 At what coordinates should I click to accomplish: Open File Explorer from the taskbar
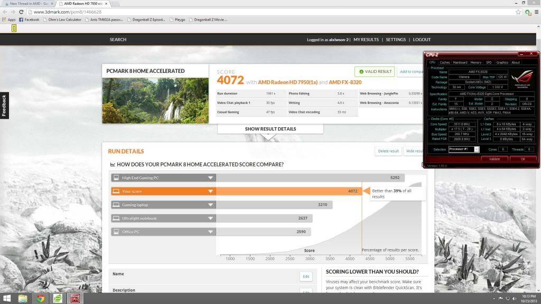[x=23, y=299]
